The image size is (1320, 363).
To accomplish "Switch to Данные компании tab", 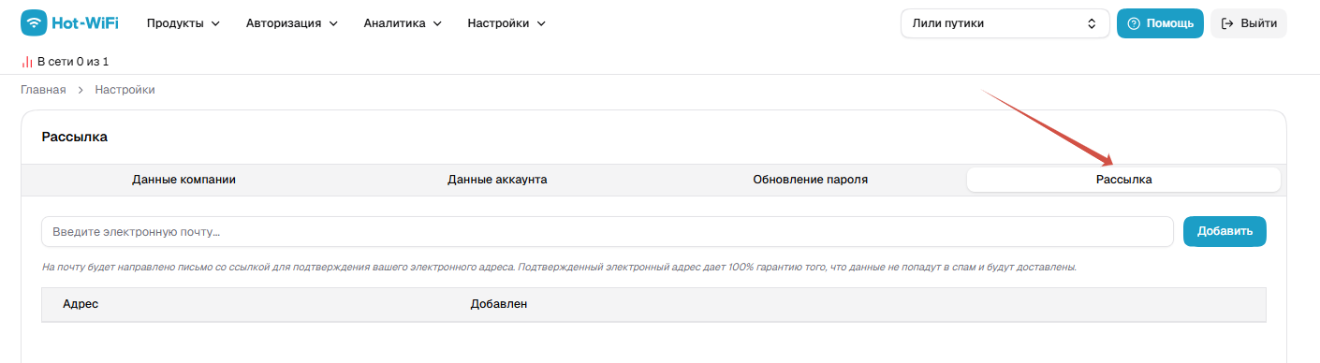I will pyautogui.click(x=183, y=180).
